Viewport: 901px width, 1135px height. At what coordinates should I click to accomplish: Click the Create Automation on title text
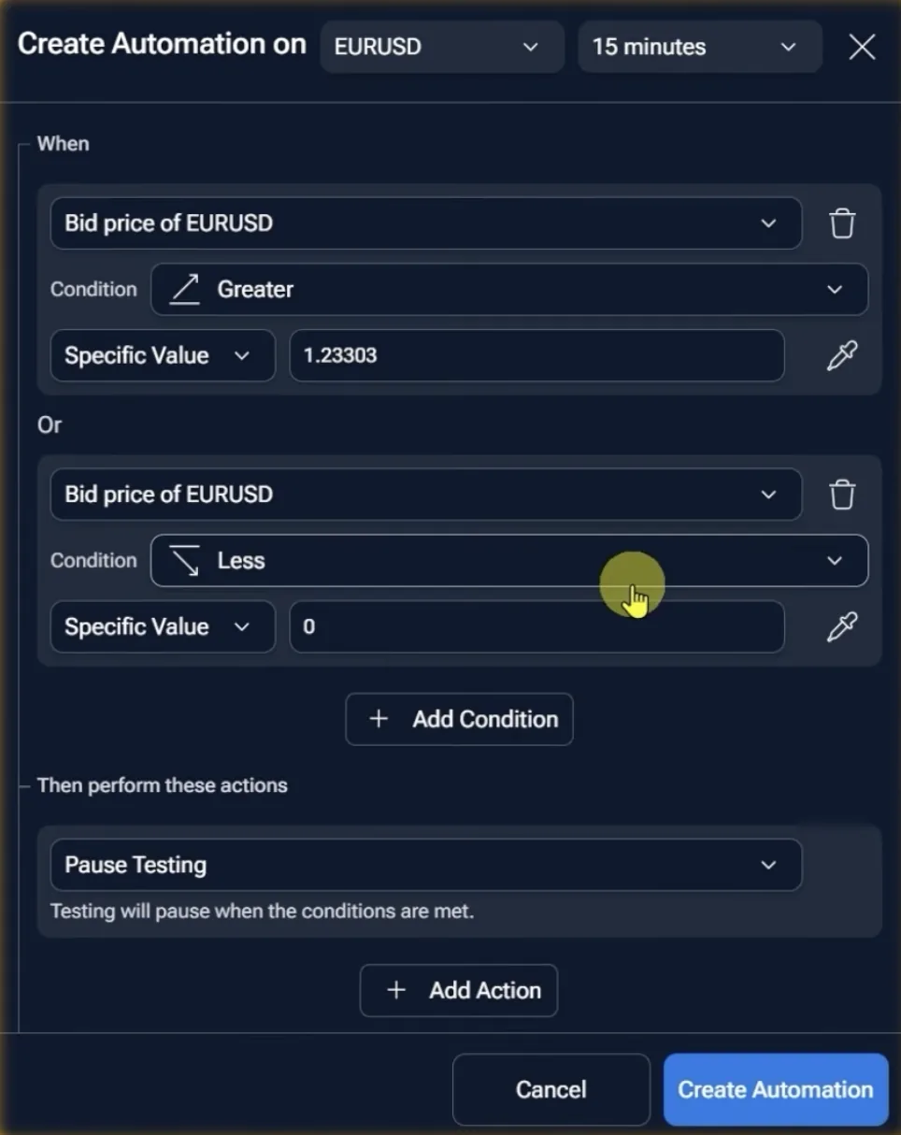click(x=162, y=44)
